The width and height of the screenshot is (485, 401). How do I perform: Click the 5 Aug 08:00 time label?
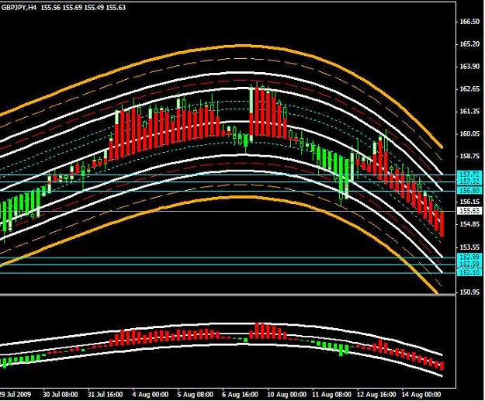tap(196, 395)
